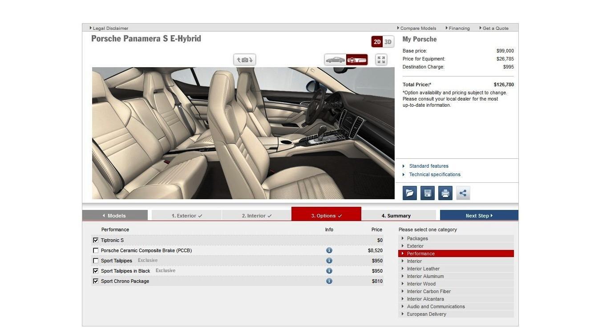Screen dimensions: 590x330
Task: Click the Base price value $99,000
Action: 505,51
